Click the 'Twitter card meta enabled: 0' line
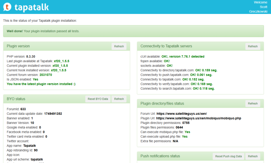The width and height of the screenshot is (271, 163). coord(27,137)
